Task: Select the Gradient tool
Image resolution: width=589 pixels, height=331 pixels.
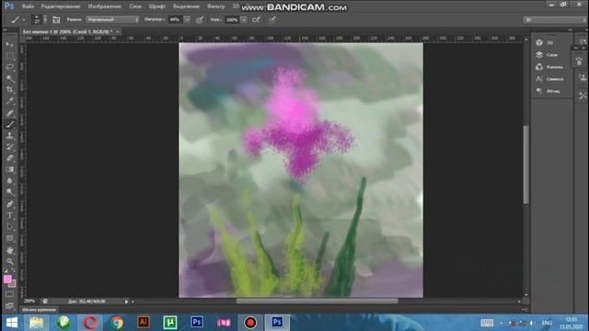Action: point(10,169)
